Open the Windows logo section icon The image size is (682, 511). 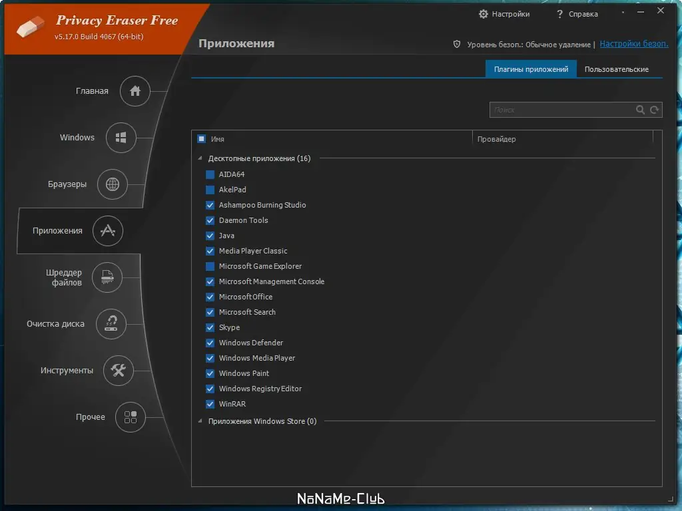[x=121, y=138]
